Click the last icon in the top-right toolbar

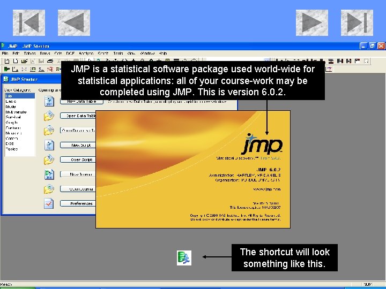[x=366, y=61]
